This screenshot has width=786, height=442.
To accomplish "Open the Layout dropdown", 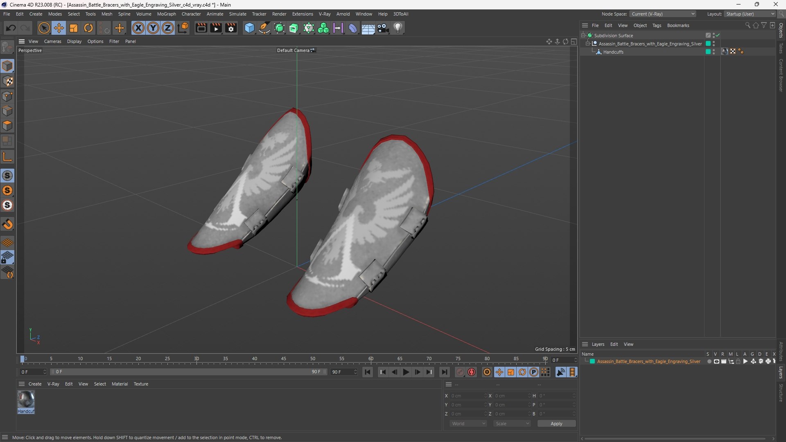I will point(750,14).
